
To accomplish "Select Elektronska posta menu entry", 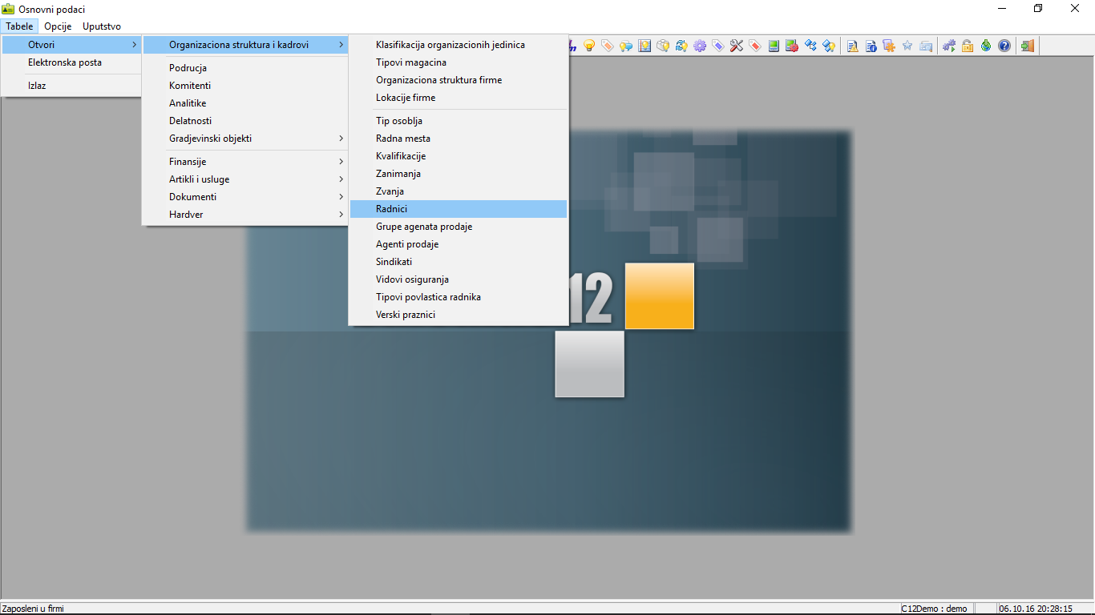I will pos(65,62).
